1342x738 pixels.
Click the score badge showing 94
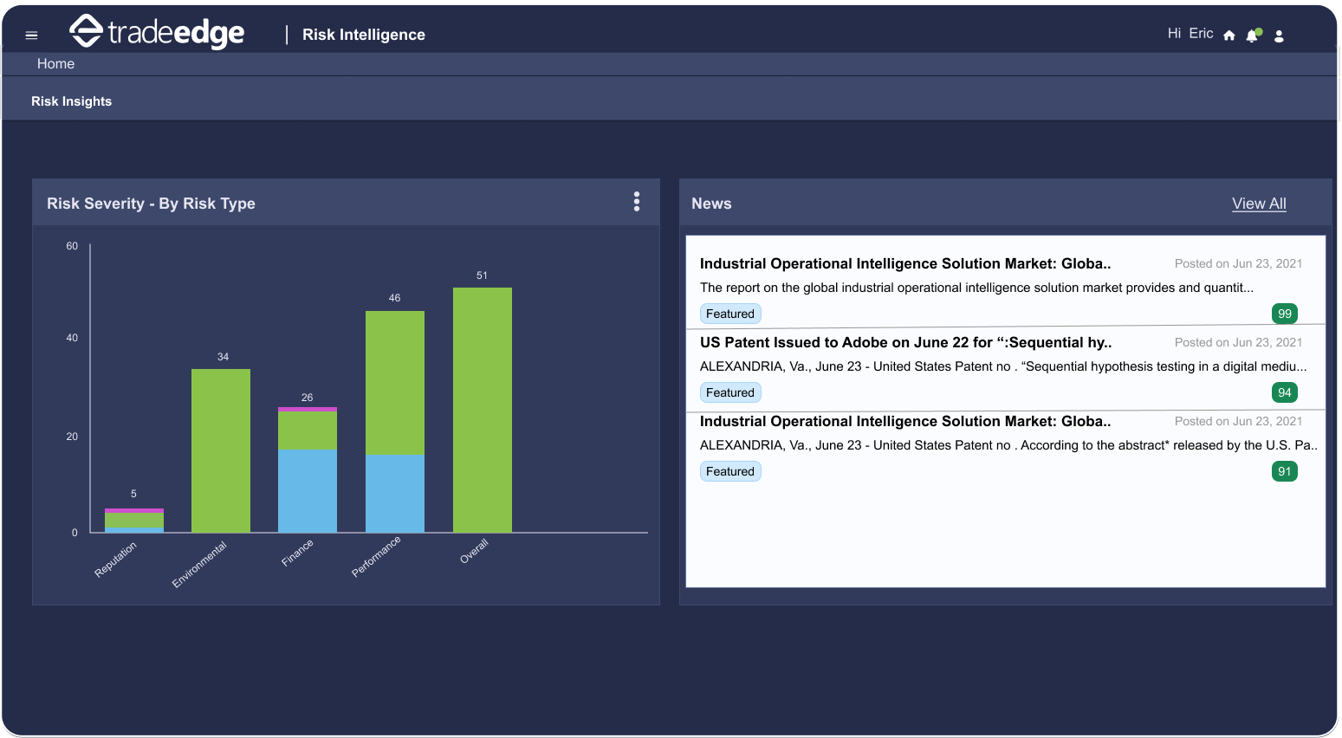click(x=1284, y=392)
